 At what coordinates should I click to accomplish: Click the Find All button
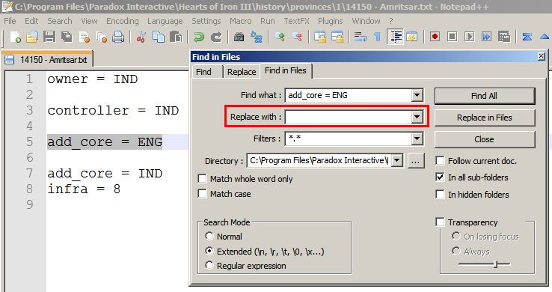click(x=485, y=96)
